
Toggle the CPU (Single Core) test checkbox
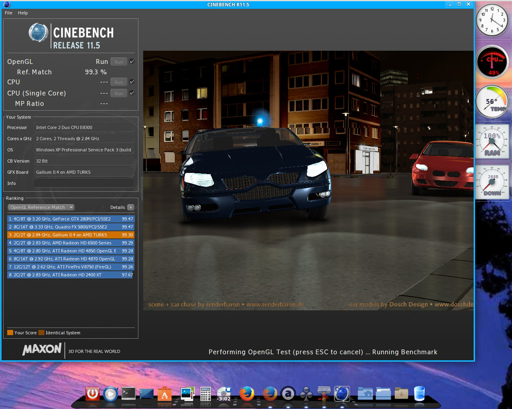click(132, 93)
